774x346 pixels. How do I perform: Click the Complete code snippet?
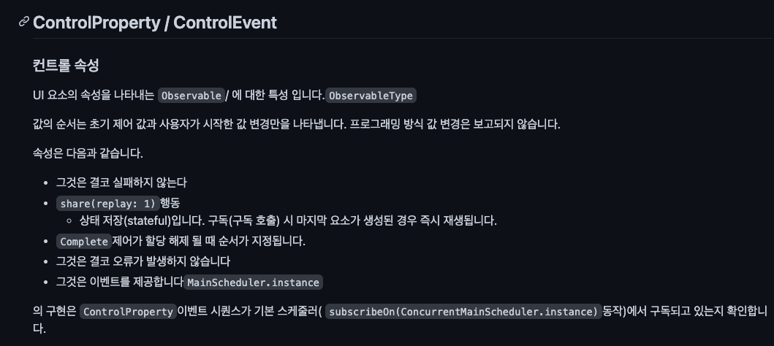83,241
